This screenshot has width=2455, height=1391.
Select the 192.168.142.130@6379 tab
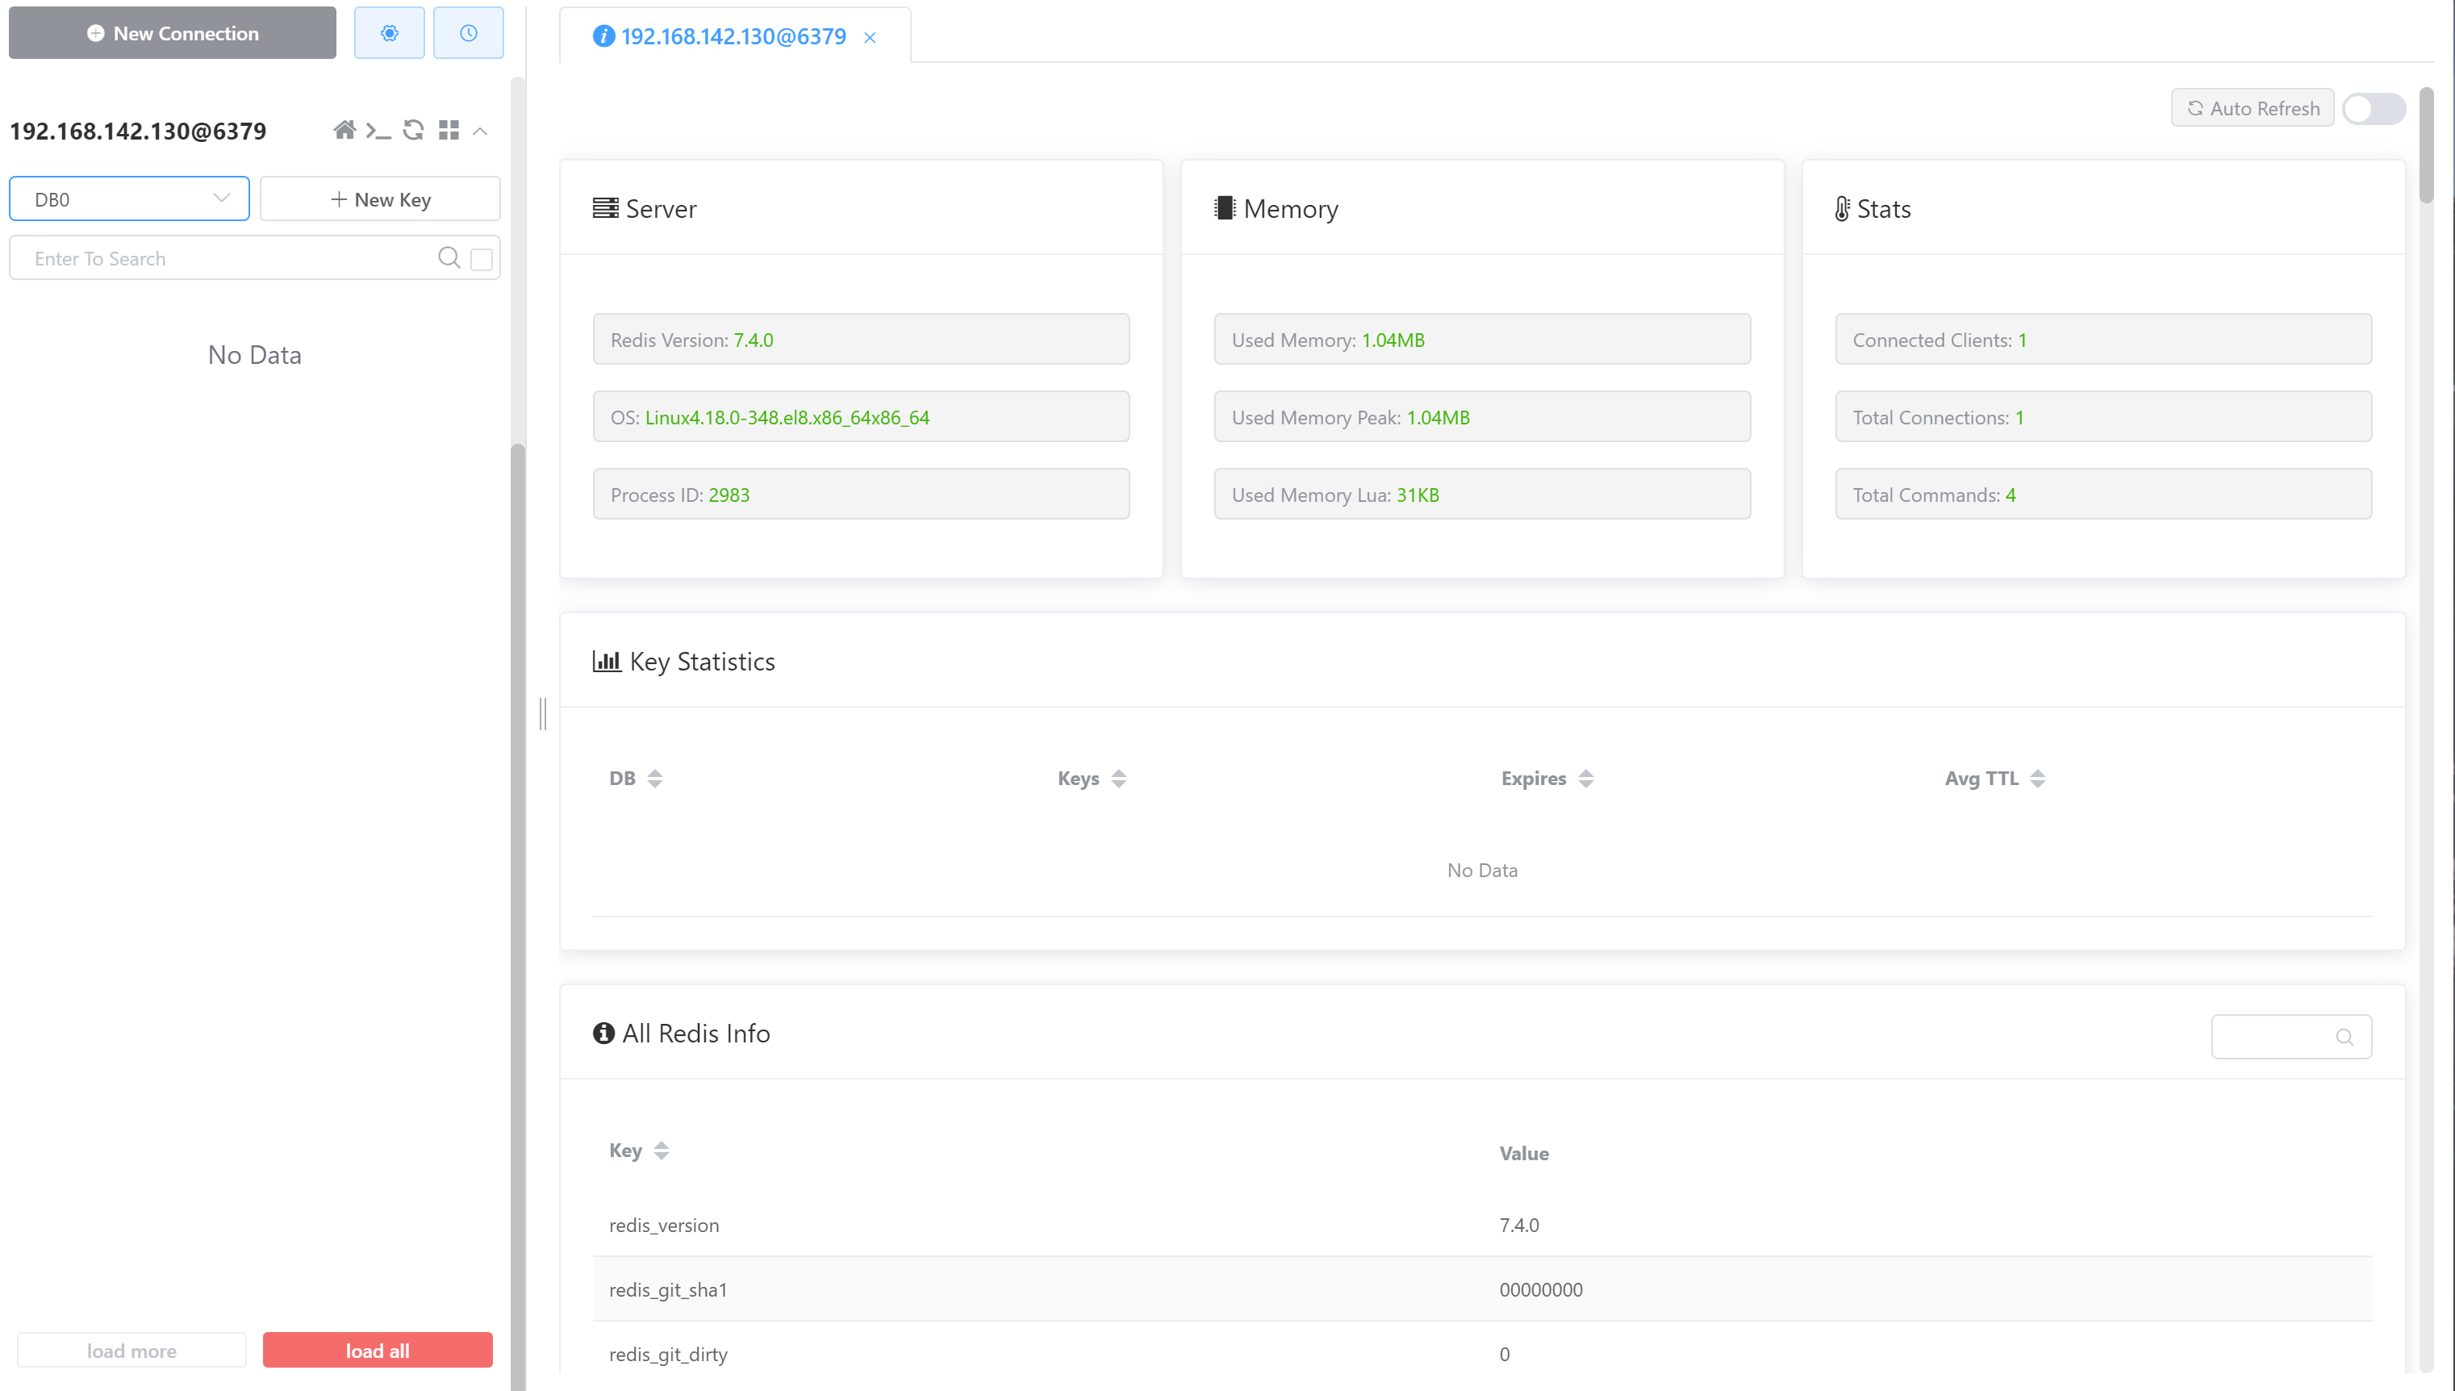tap(732, 36)
